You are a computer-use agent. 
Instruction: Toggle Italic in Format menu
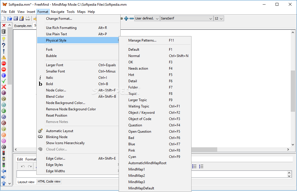pyautogui.click(x=78, y=77)
